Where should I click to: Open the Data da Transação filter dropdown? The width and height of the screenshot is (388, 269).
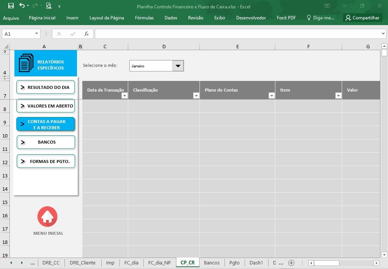tap(124, 96)
